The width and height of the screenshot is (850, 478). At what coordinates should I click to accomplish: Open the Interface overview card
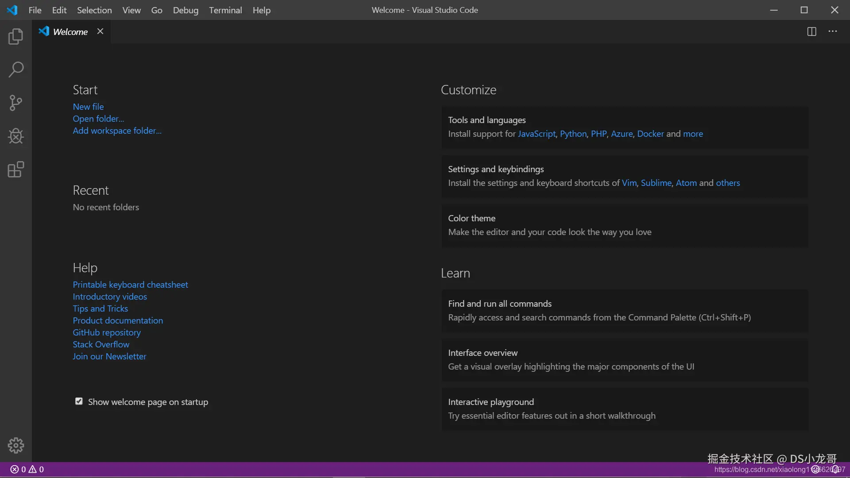[x=625, y=360]
